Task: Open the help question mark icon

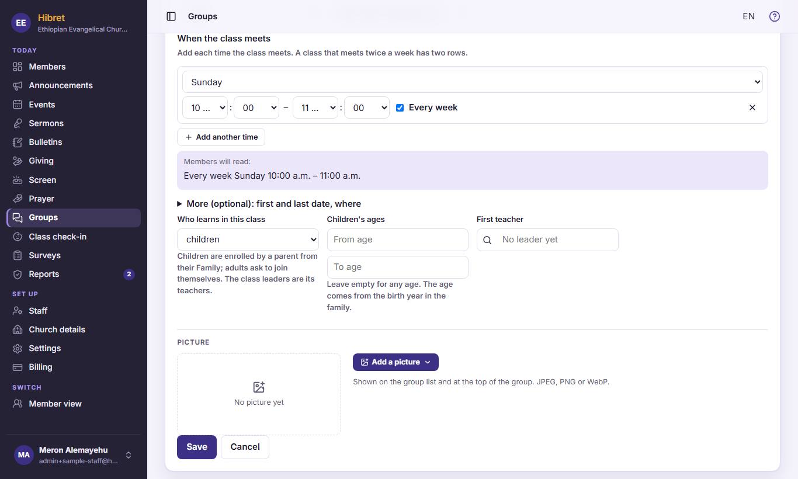Action: pos(775,16)
